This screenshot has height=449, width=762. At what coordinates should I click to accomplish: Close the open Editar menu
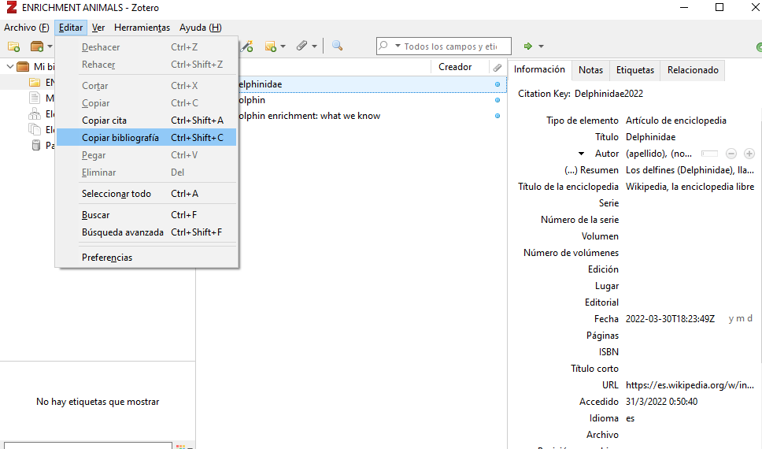coord(71,28)
